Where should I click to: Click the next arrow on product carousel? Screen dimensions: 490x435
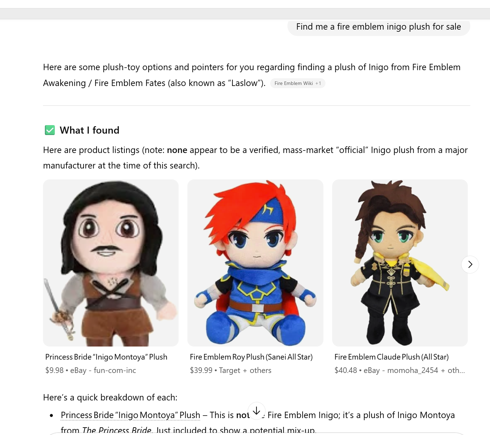(470, 264)
